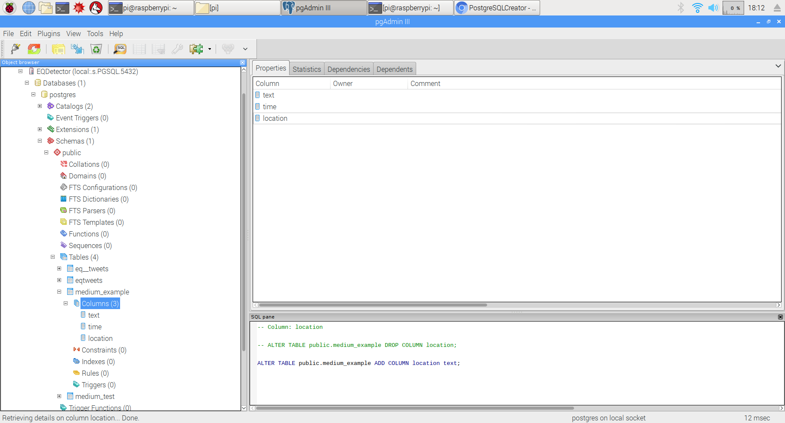Image resolution: width=785 pixels, height=423 pixels.
Task: Open the plugins dropdown arrow
Action: click(x=210, y=49)
